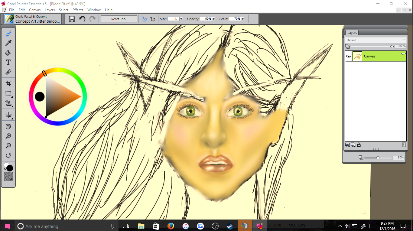Enable straight line strokes mode
Viewport: 413px width, 231px height.
pyautogui.click(x=153, y=19)
